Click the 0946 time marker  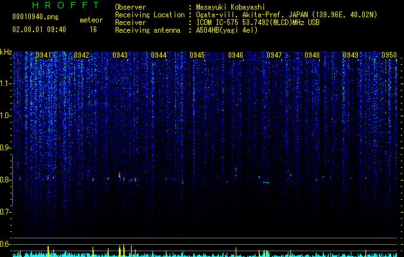[x=236, y=55]
